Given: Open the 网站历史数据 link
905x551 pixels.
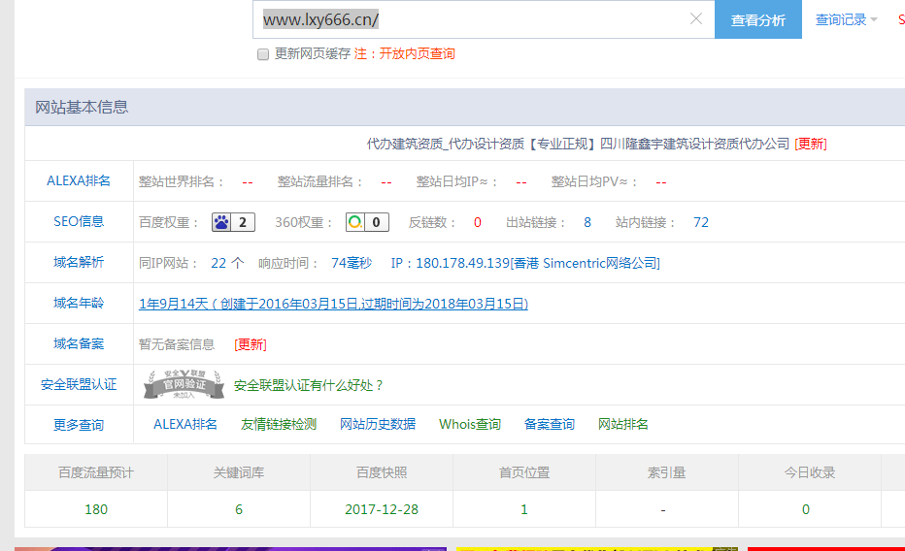Looking at the screenshot, I should [x=378, y=424].
